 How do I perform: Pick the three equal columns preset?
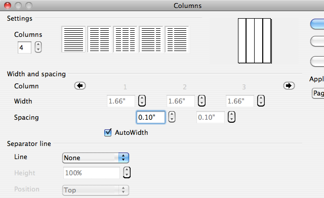125,39
